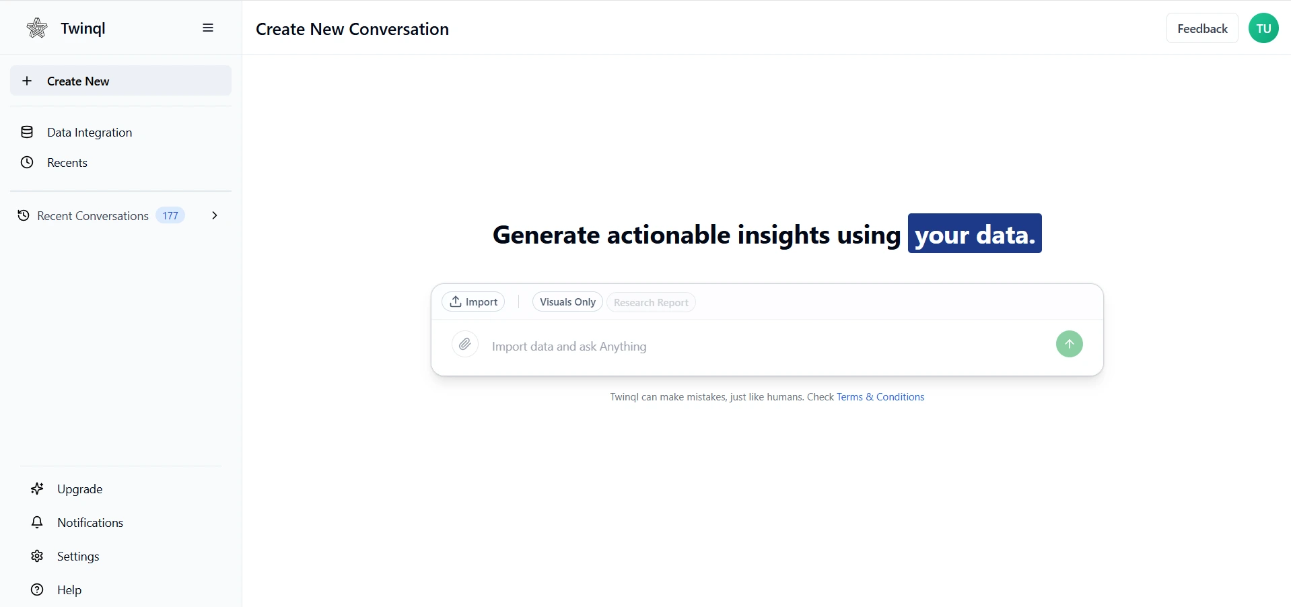The width and height of the screenshot is (1291, 607).
Task: Click the Upgrade sparkle icon
Action: point(37,489)
